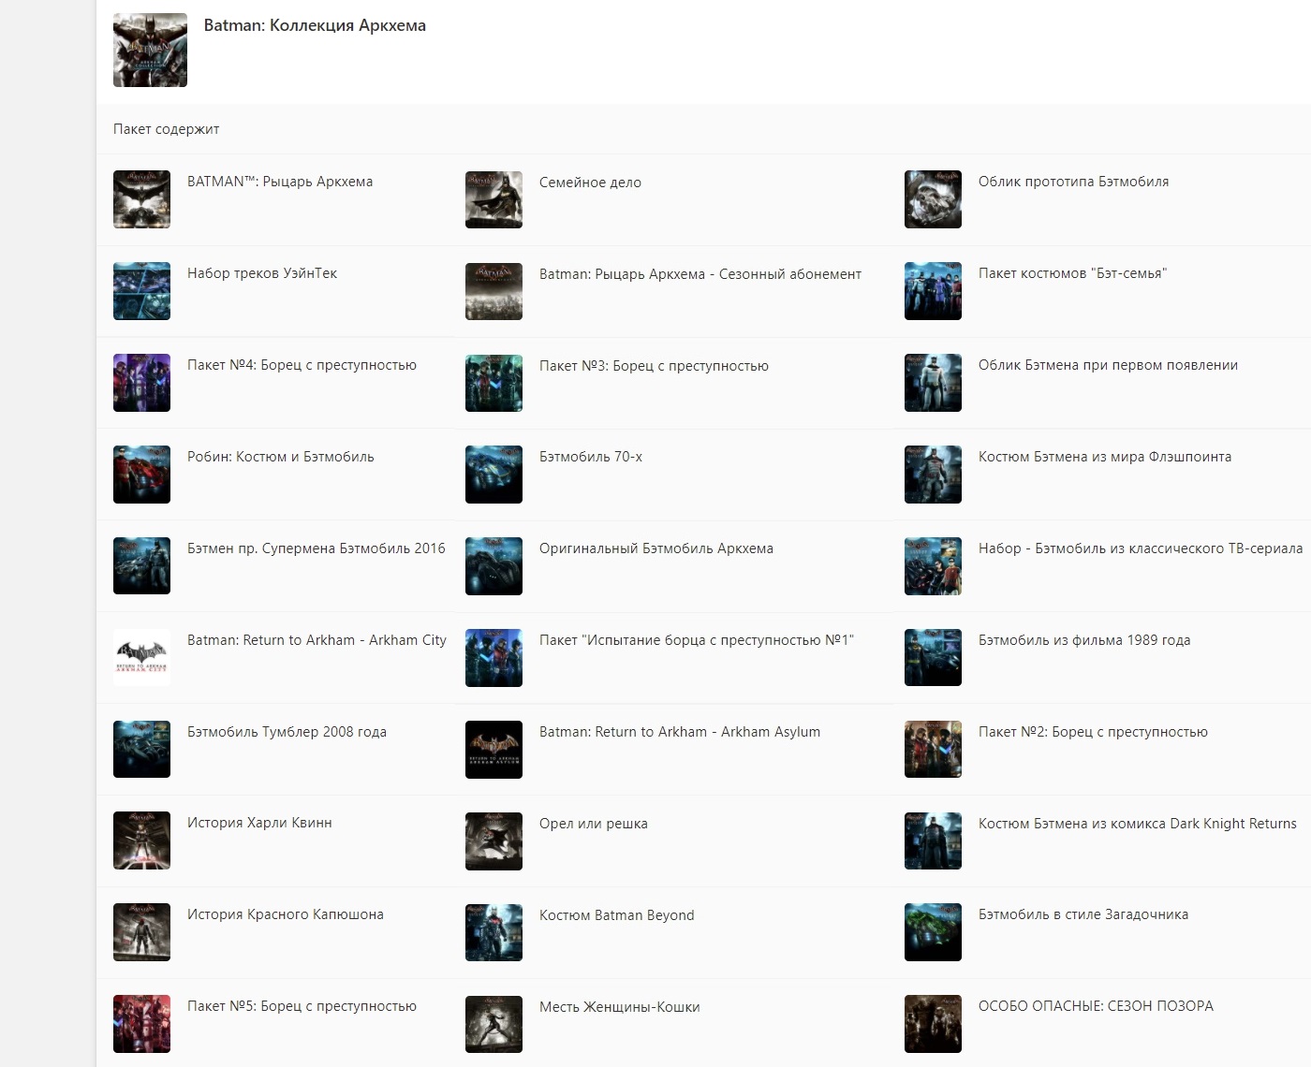Click the 'Пакет содержит' heading text
This screenshot has height=1067, width=1311.
pos(167,129)
